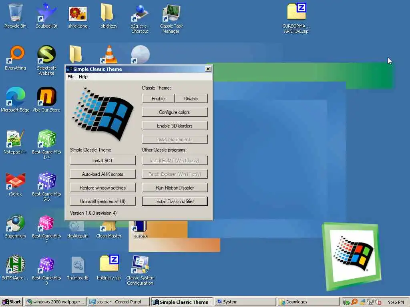Open Configure colors
This screenshot has height=307, width=410.
pos(175,112)
